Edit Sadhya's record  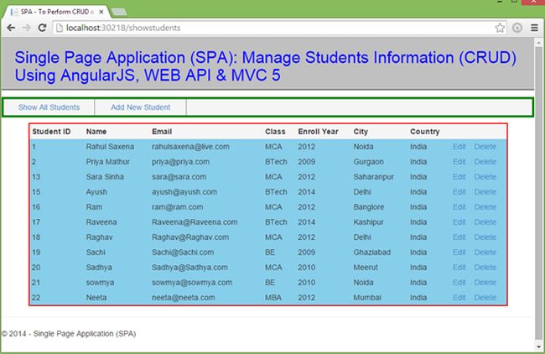click(459, 268)
